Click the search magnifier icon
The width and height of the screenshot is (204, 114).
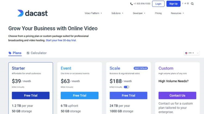(192, 4)
